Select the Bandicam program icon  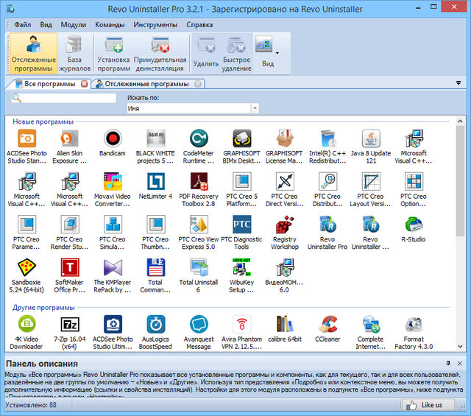tap(112, 138)
